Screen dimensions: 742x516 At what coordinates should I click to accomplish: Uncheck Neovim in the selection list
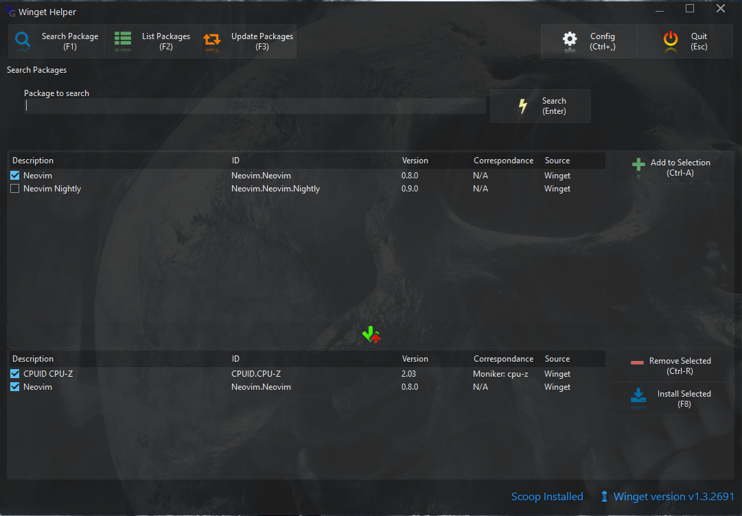pyautogui.click(x=14, y=387)
